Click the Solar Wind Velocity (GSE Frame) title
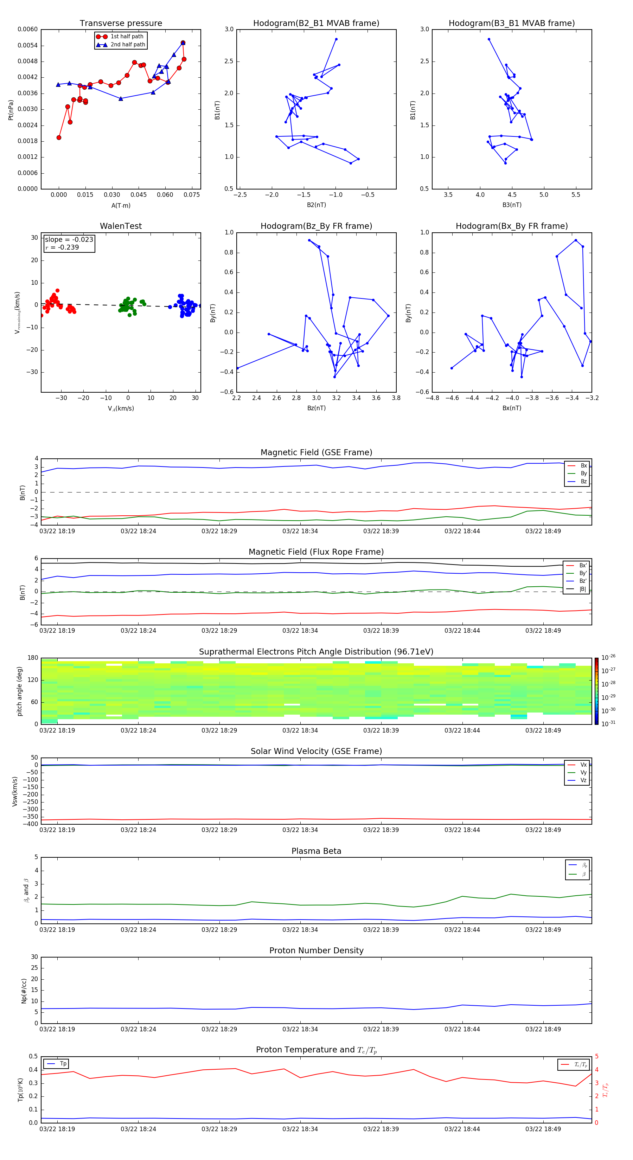This screenshot has height=1160, width=633. [x=316, y=752]
